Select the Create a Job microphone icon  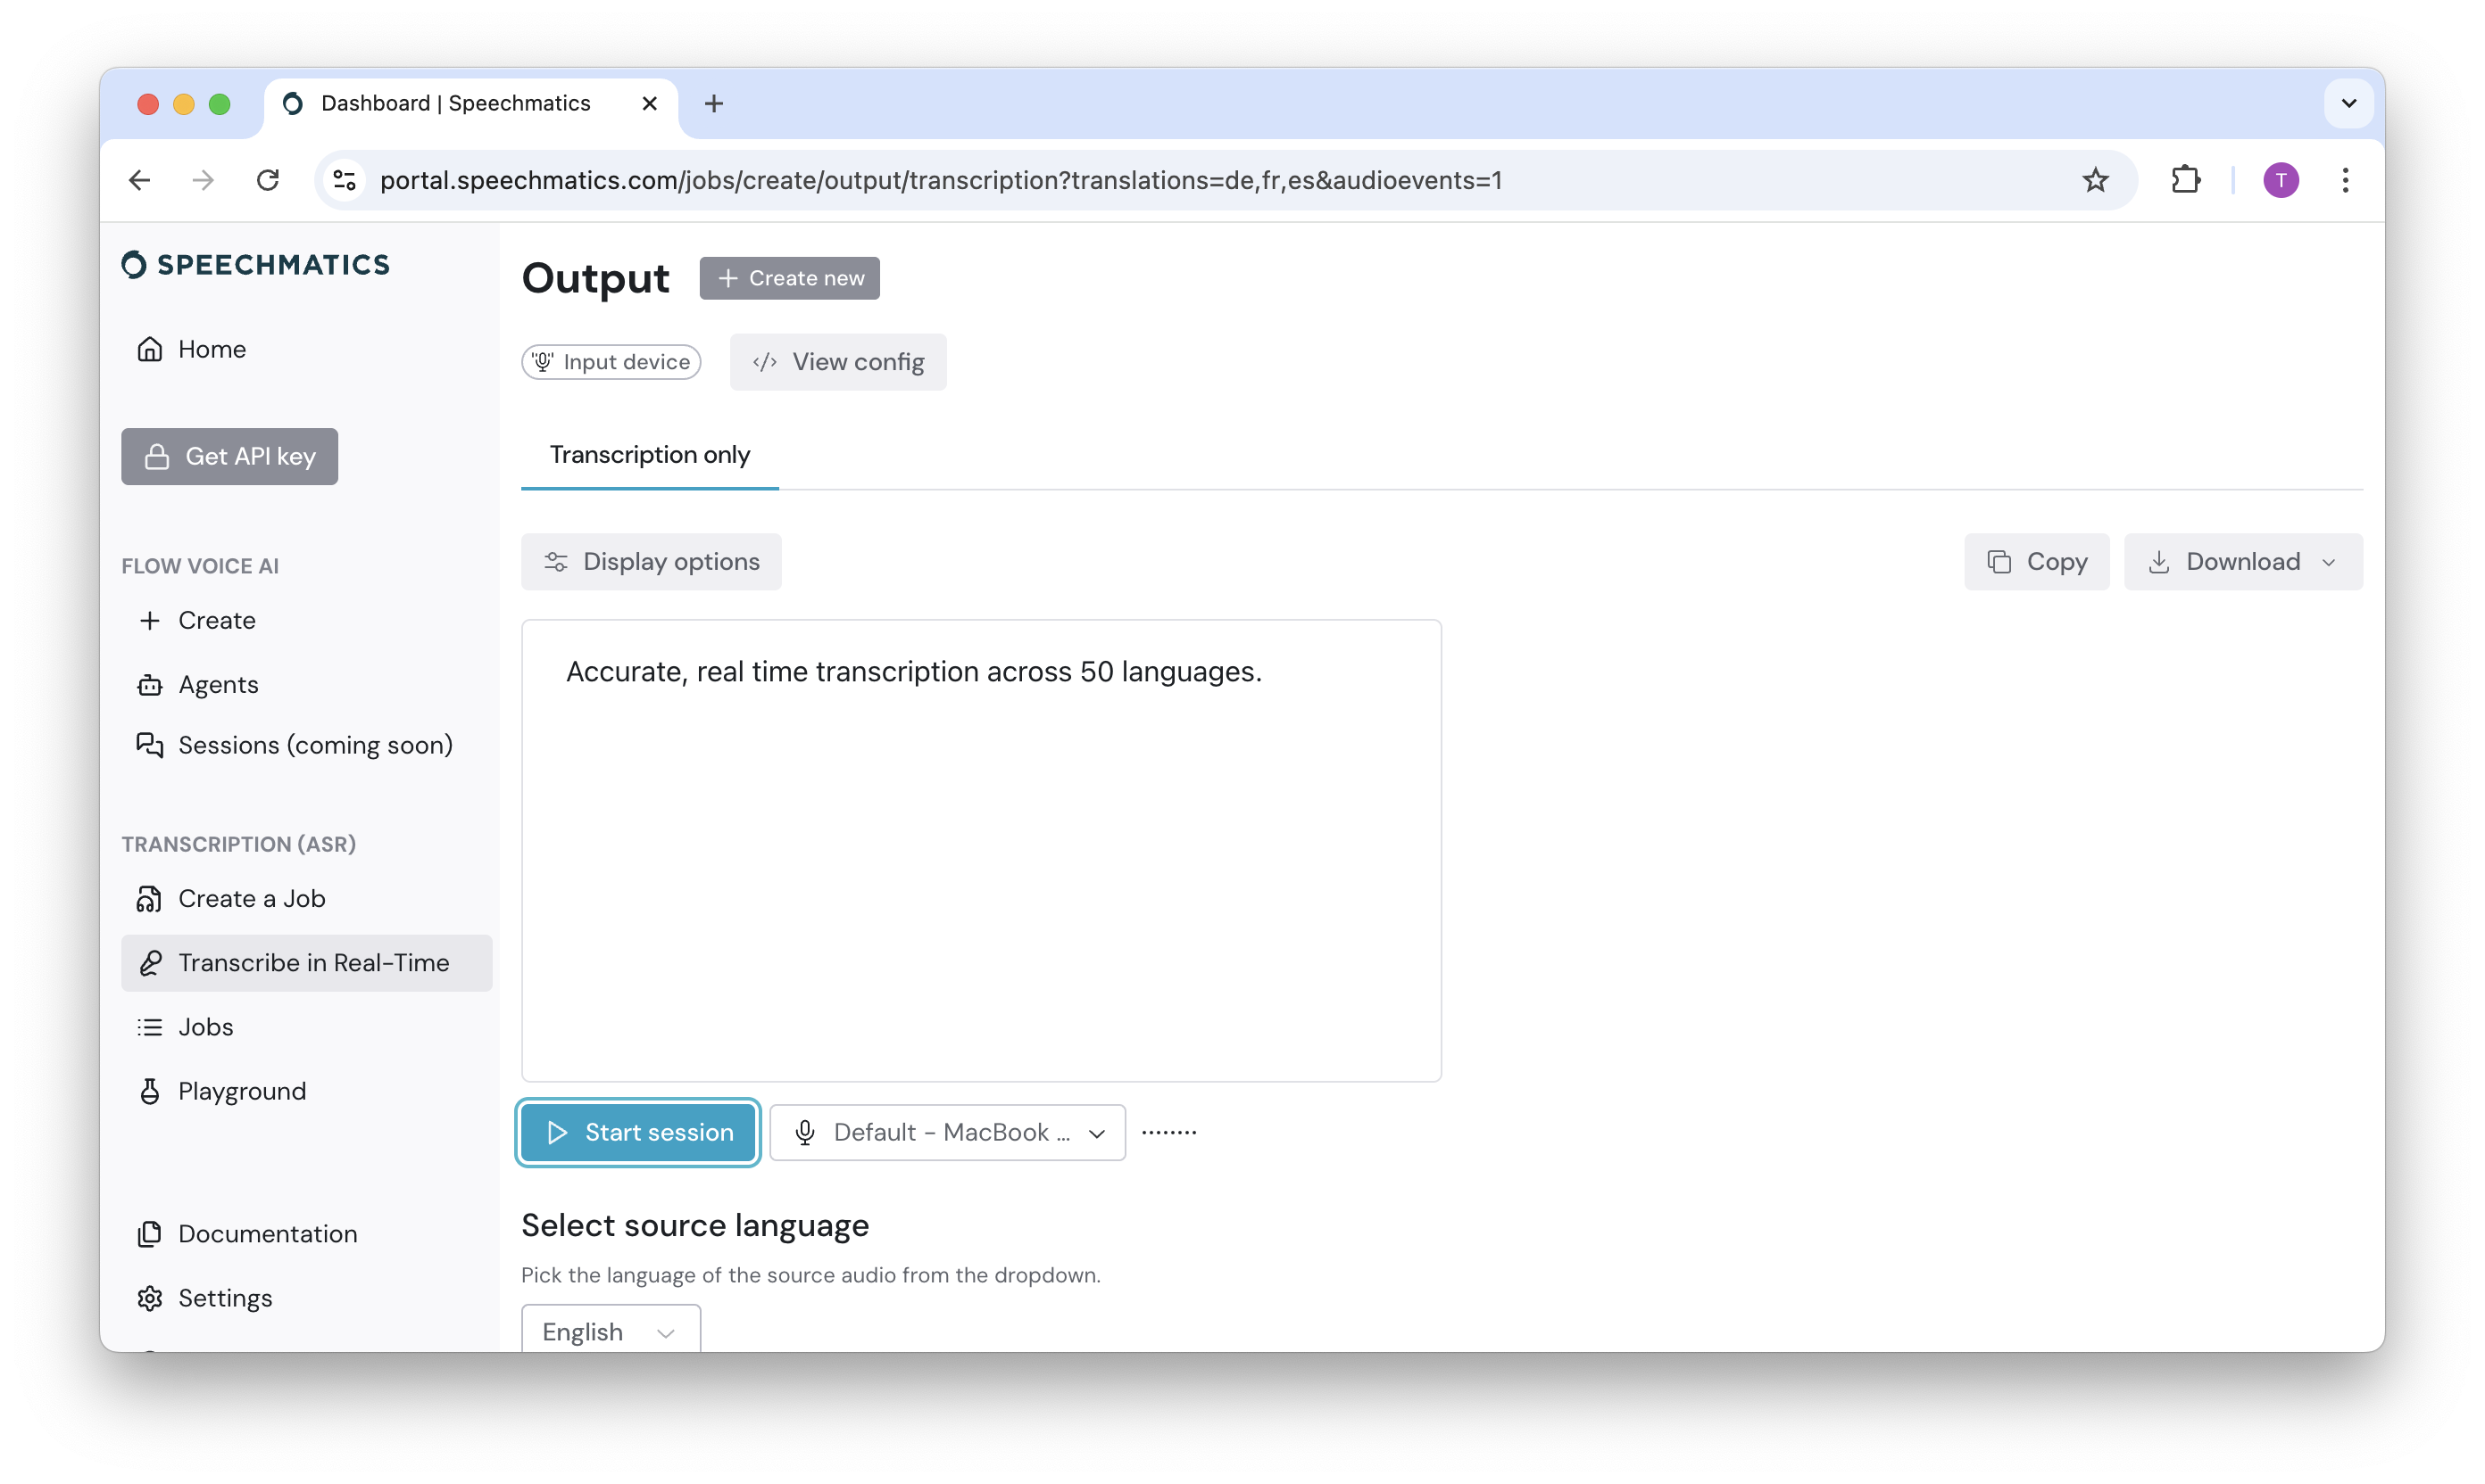(150, 898)
